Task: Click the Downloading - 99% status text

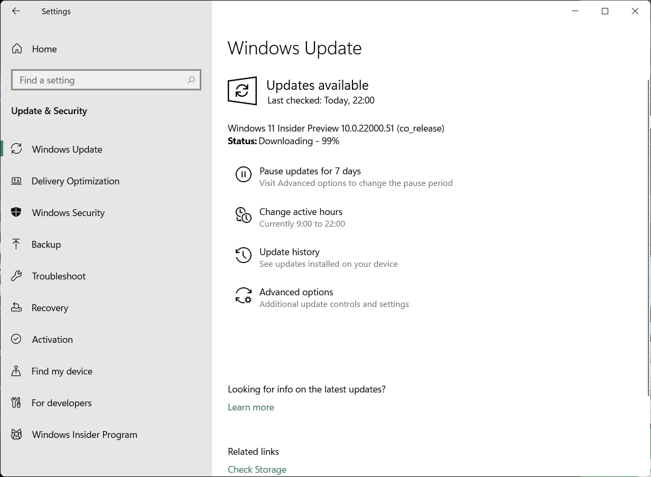Action: tap(299, 141)
